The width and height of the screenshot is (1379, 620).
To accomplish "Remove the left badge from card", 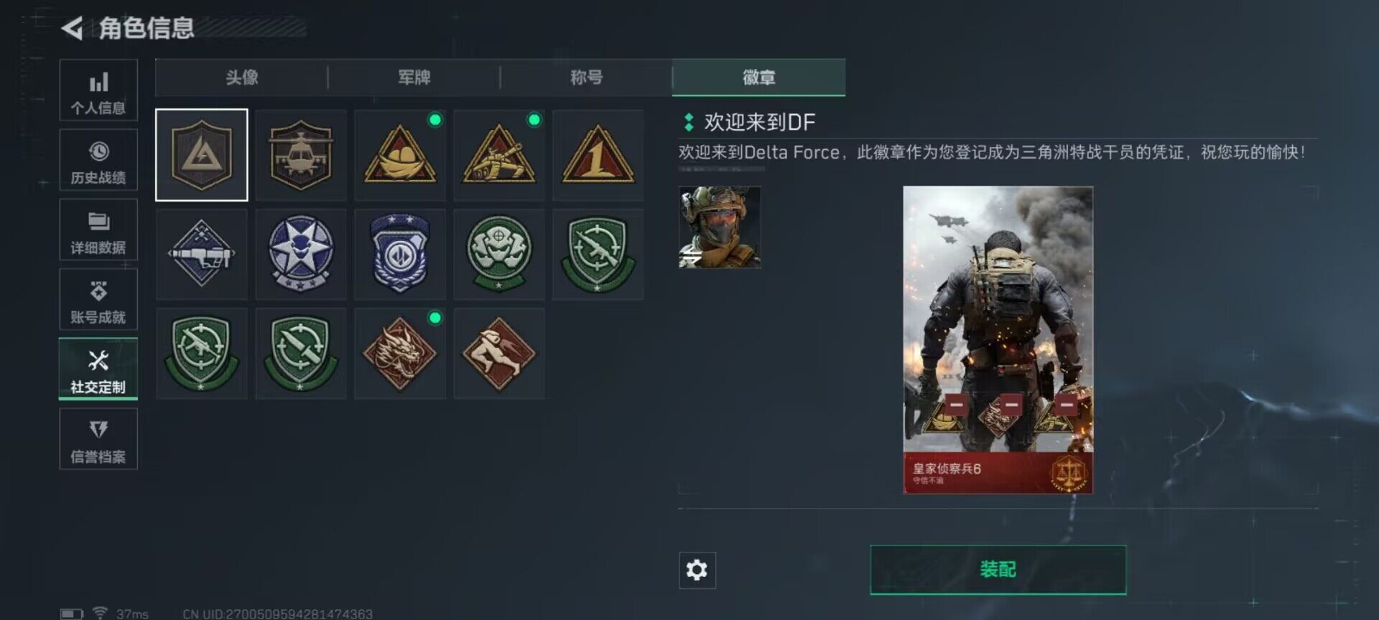I will [x=955, y=405].
